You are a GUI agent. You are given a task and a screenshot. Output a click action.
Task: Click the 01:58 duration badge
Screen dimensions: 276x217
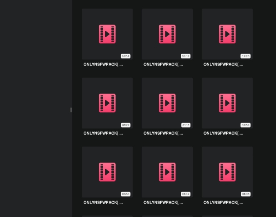126,194
